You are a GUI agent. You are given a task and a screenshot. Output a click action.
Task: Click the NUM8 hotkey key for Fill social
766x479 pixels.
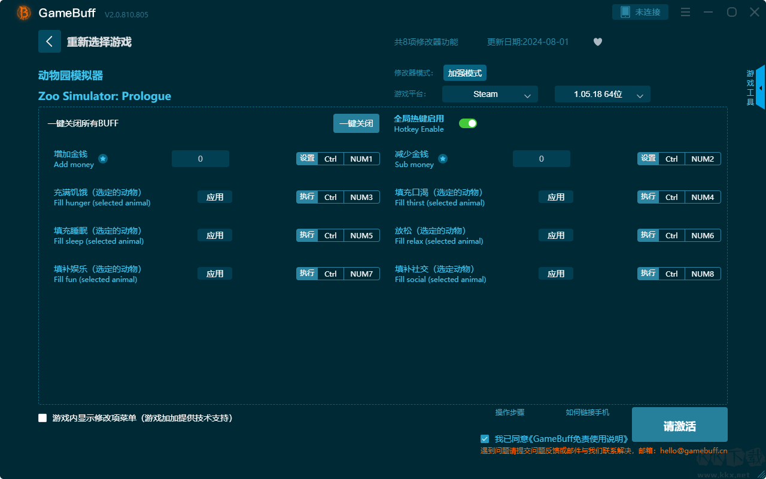point(703,274)
